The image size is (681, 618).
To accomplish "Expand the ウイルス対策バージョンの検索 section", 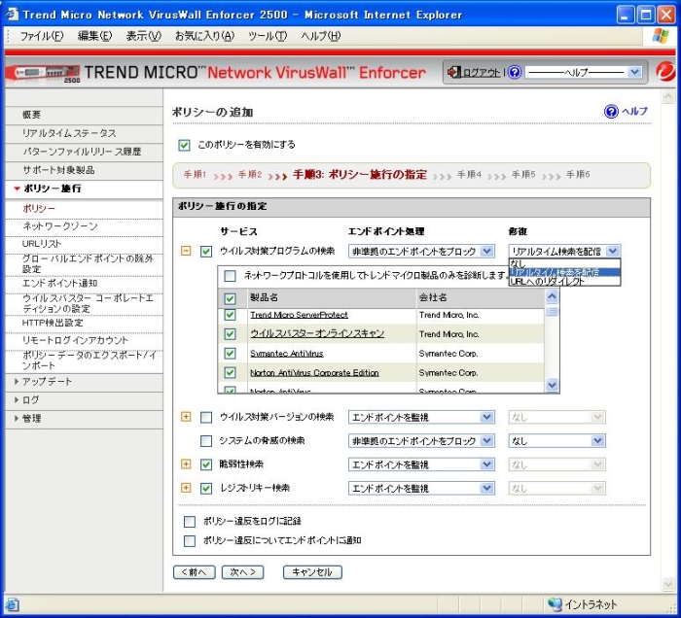I will [x=186, y=417].
